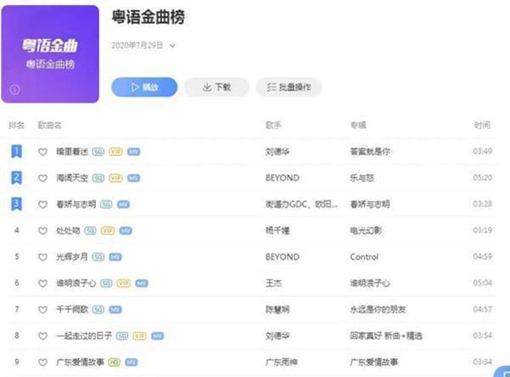
Task: Open MV of 千千阙歌
Action: tap(115, 310)
